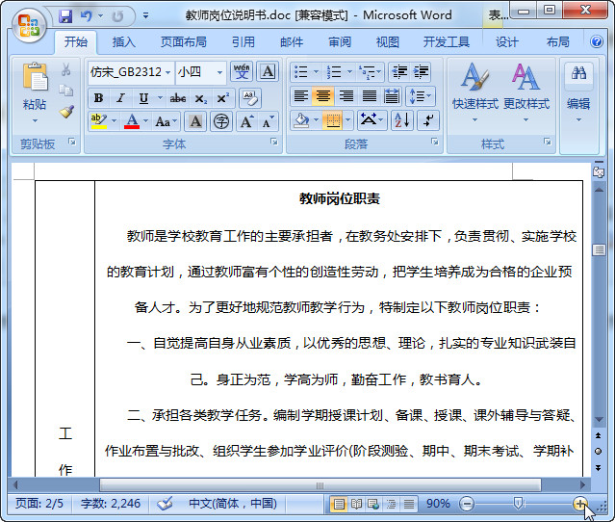This screenshot has width=615, height=522.
Task: Open the font name dropdown
Action: tap(167, 72)
